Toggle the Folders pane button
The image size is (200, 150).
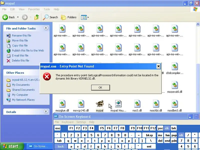click(x=69, y=17)
